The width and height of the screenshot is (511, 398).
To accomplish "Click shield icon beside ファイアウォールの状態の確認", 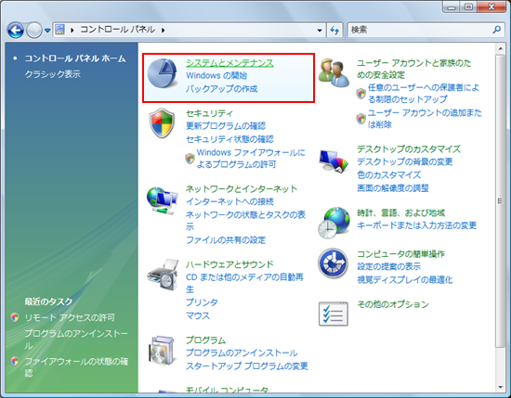I will tap(15, 361).
